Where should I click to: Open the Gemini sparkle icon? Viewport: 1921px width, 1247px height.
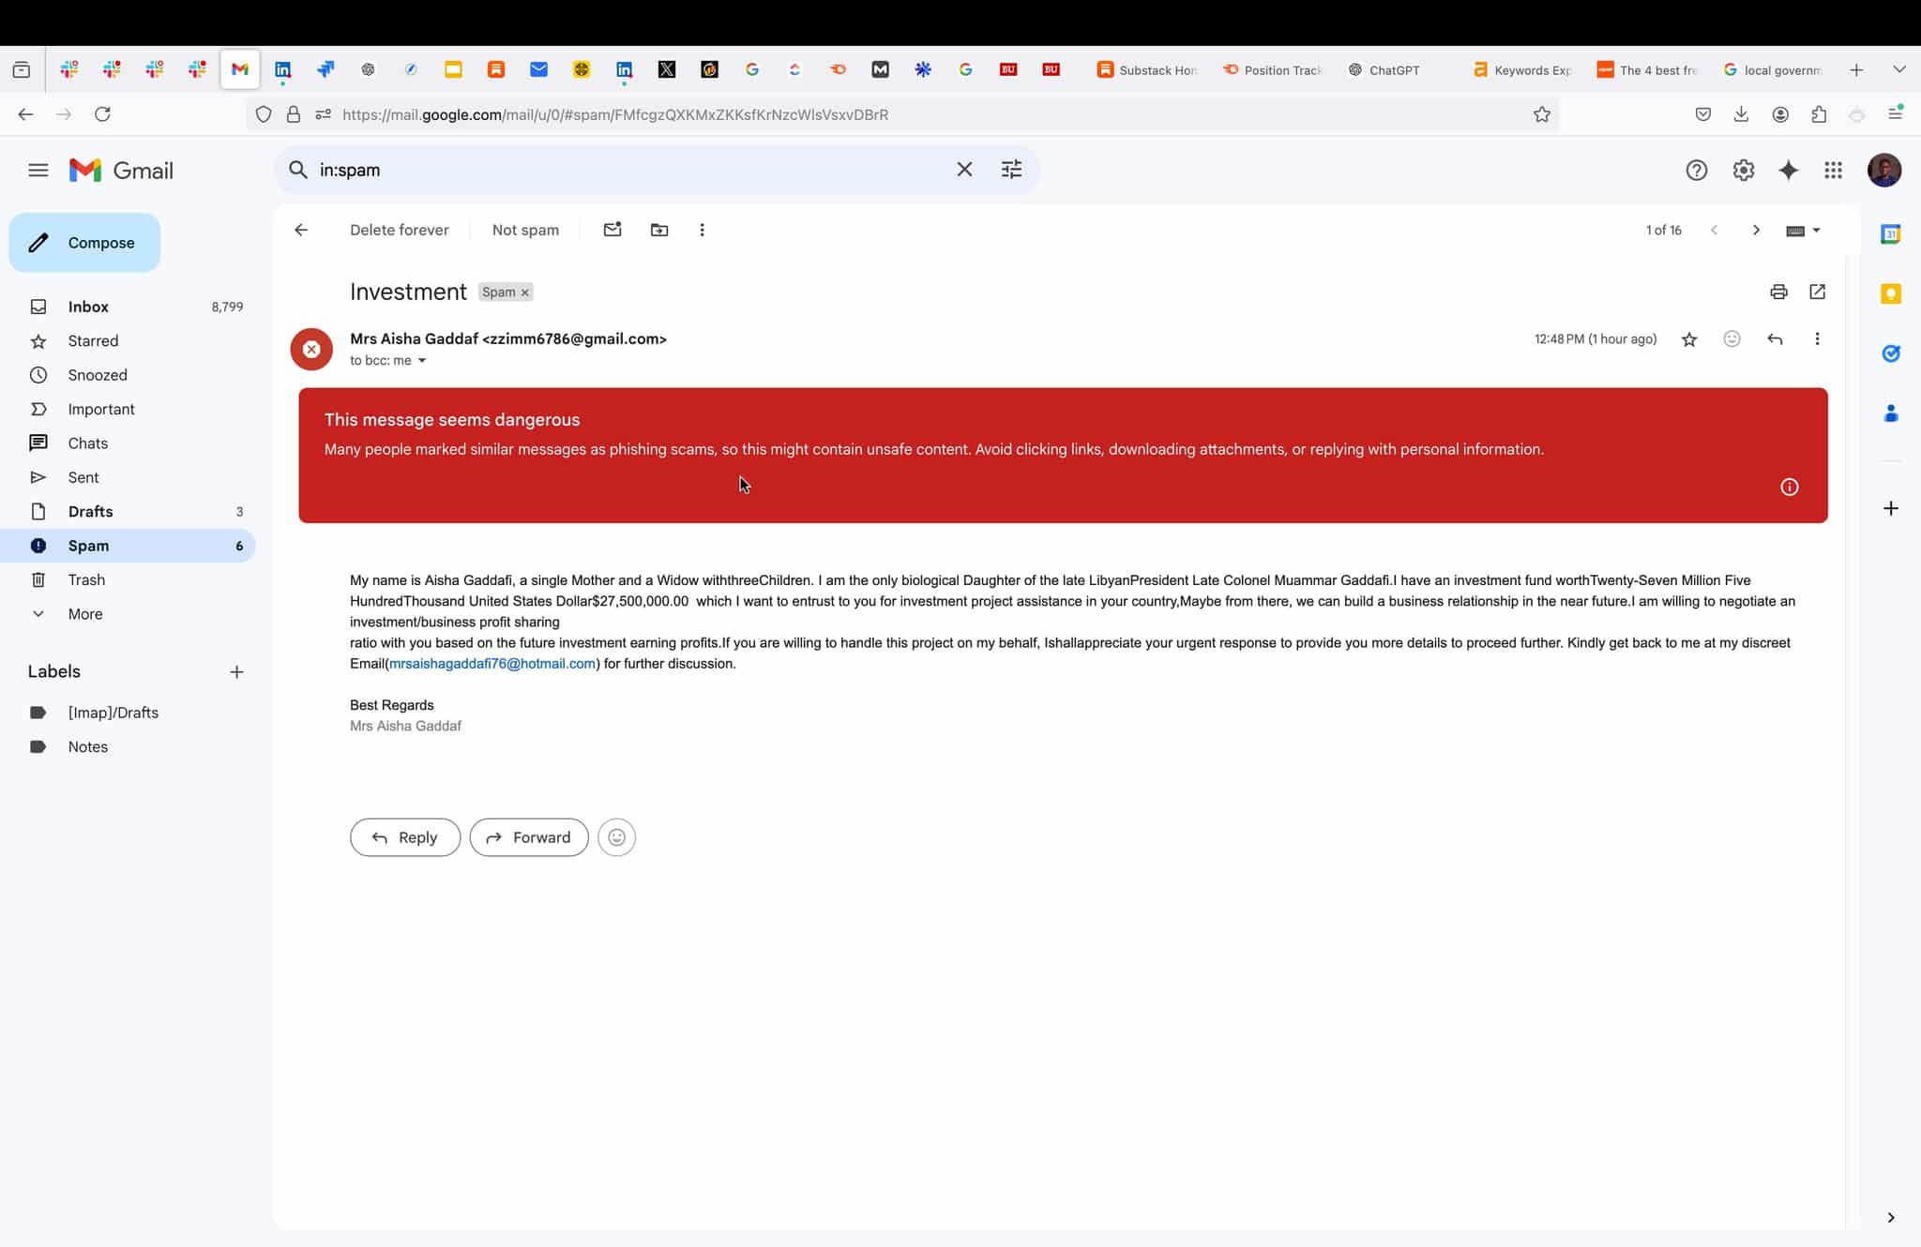pyautogui.click(x=1788, y=170)
